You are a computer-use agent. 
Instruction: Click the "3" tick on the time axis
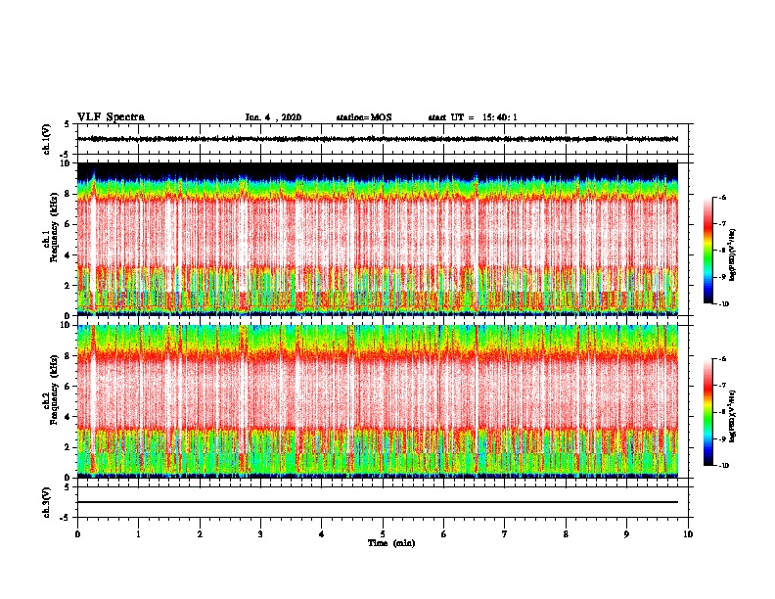(260, 534)
